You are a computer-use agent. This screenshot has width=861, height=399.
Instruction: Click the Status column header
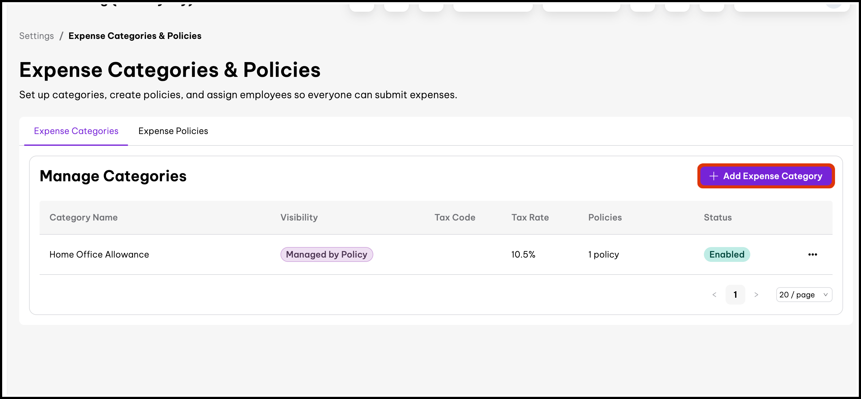pos(717,217)
